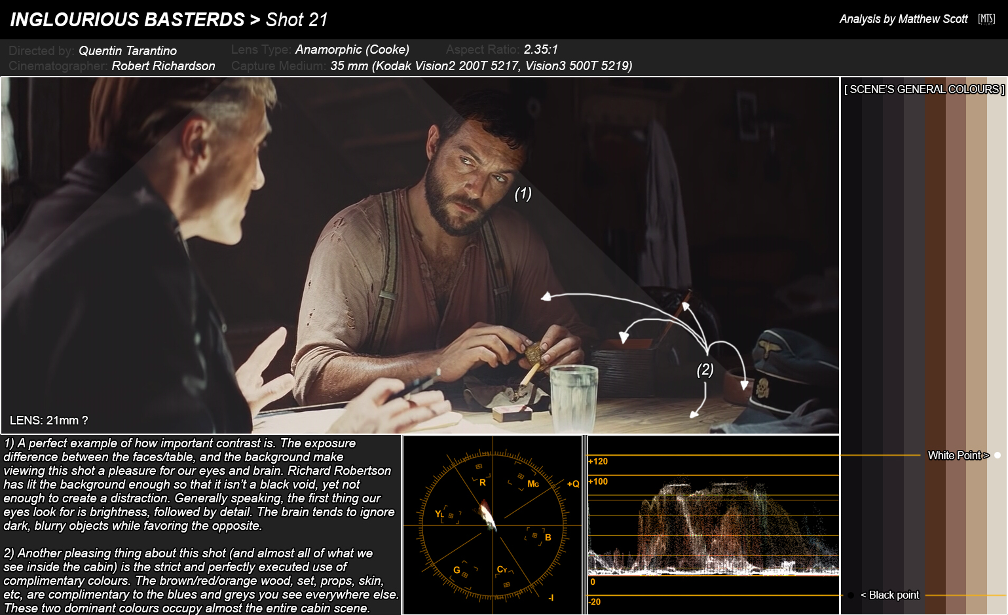Click the black dot beside the Black point label

click(850, 595)
